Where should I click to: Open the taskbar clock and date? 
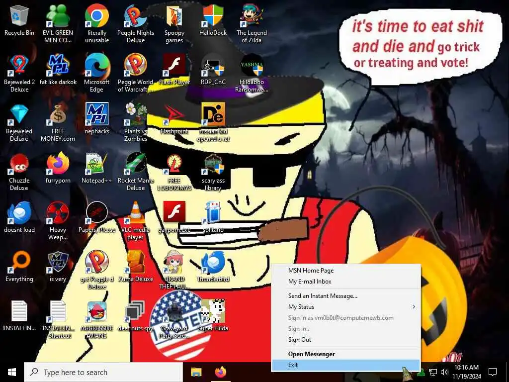pos(466,372)
